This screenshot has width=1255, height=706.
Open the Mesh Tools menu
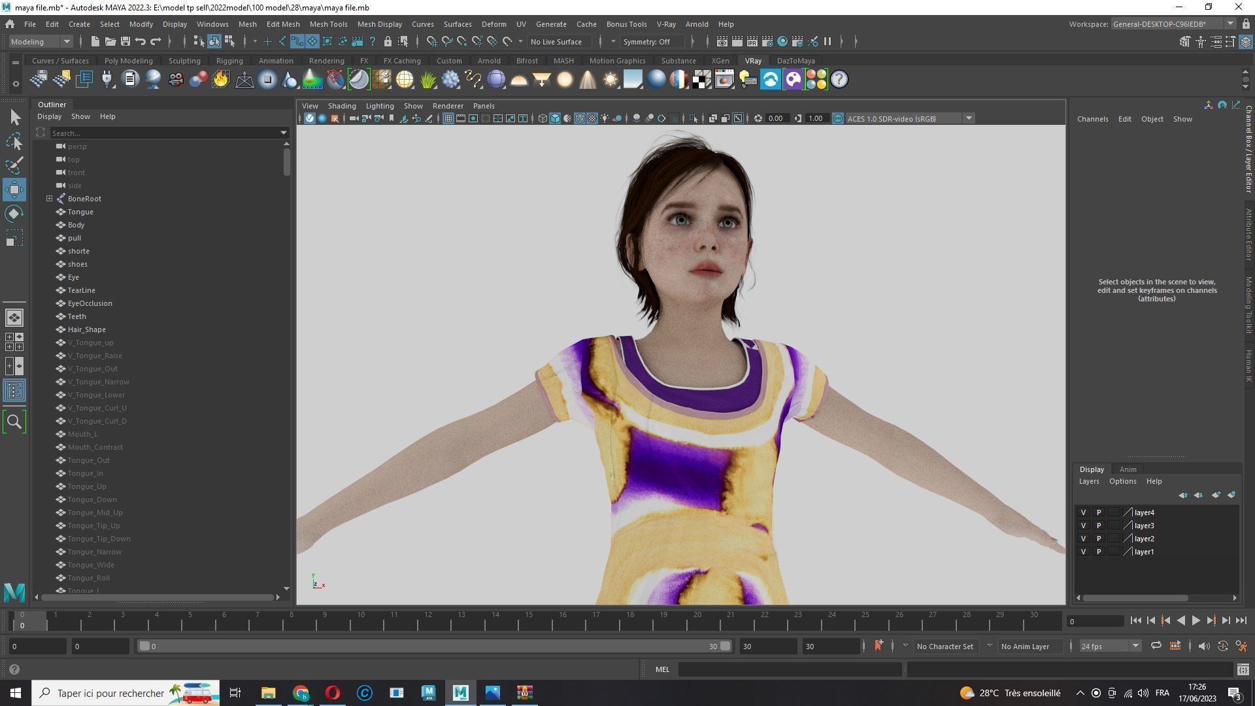pyautogui.click(x=328, y=24)
